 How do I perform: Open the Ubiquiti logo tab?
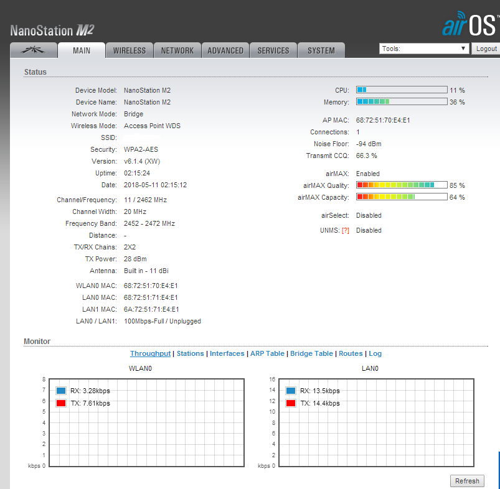coord(34,50)
